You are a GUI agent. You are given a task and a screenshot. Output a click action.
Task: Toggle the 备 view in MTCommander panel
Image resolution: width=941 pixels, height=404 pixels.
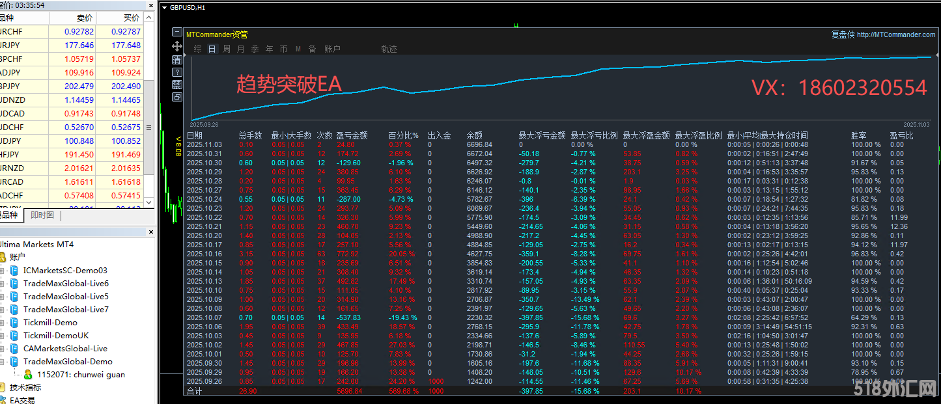313,48
